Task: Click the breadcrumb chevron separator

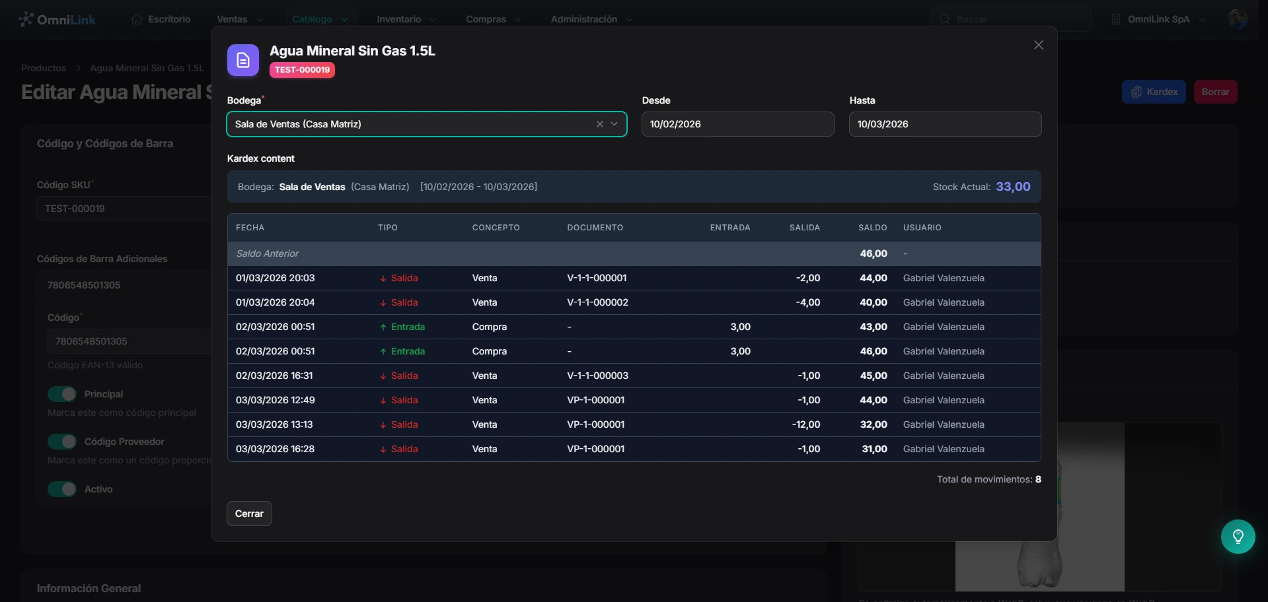Action: [78, 68]
